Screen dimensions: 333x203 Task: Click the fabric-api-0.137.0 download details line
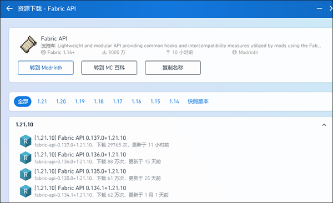pos(102,145)
